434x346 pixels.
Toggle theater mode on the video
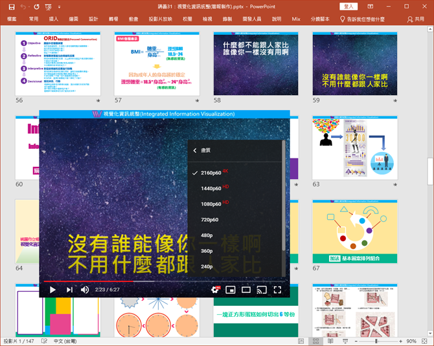coord(246,290)
